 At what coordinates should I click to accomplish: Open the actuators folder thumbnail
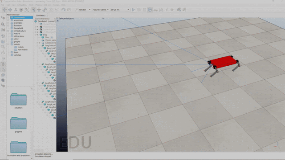pyautogui.click(x=18, y=100)
